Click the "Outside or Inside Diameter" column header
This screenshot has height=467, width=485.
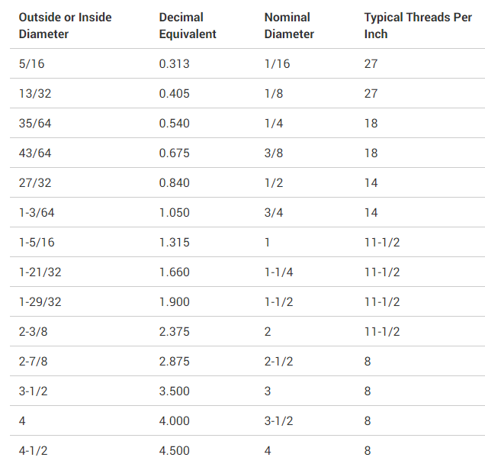[64, 26]
